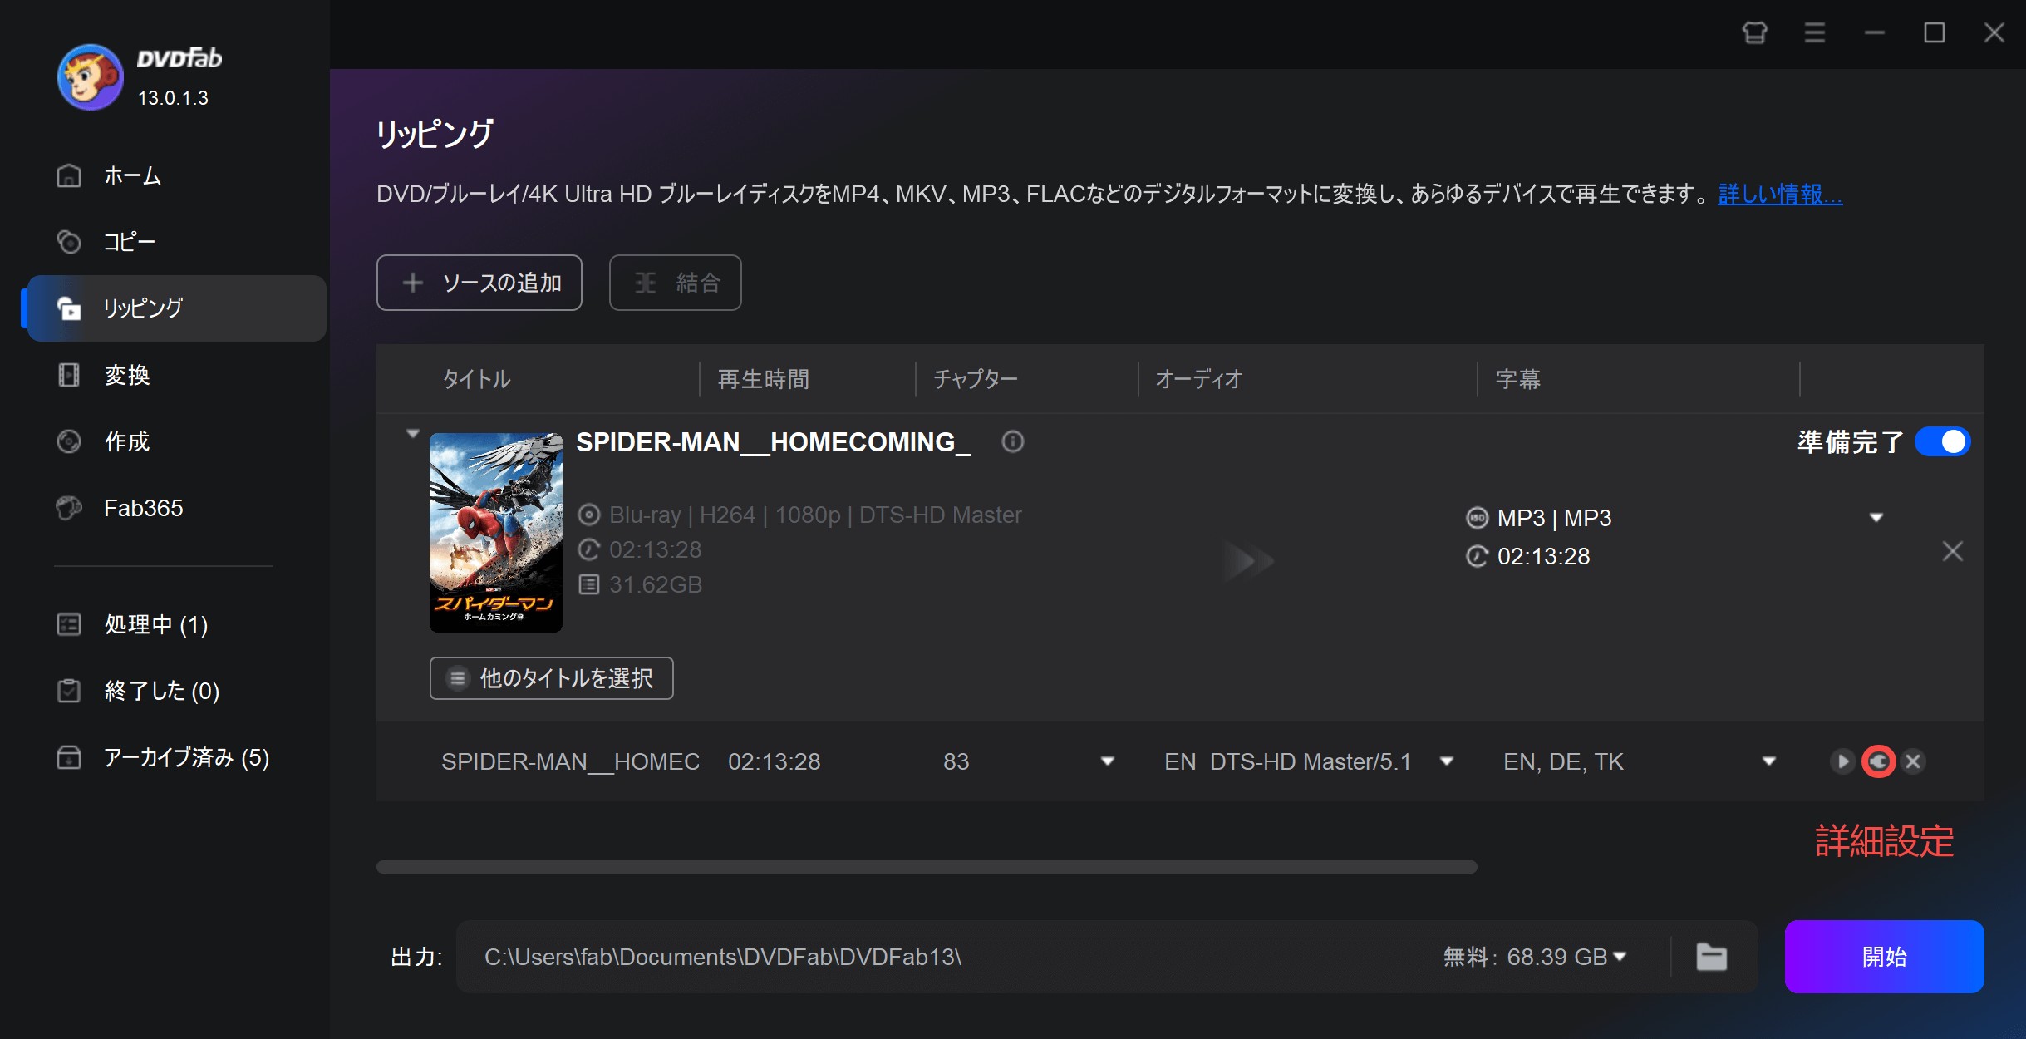This screenshot has width=2026, height=1039.
Task: Click 他のタイトルを選択 button
Action: tap(552, 678)
